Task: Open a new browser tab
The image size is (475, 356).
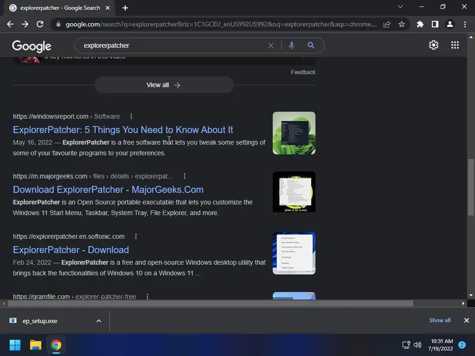Action: coord(125,8)
